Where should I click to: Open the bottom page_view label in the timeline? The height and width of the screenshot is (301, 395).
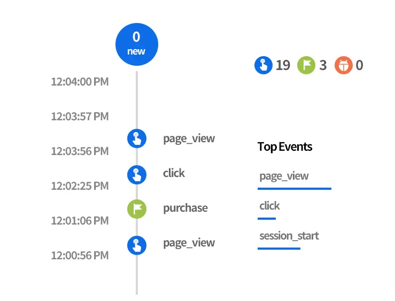(x=189, y=243)
